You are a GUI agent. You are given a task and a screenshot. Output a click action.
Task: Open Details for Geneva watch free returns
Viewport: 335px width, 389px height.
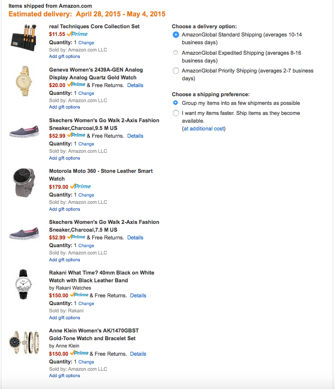(135, 85)
